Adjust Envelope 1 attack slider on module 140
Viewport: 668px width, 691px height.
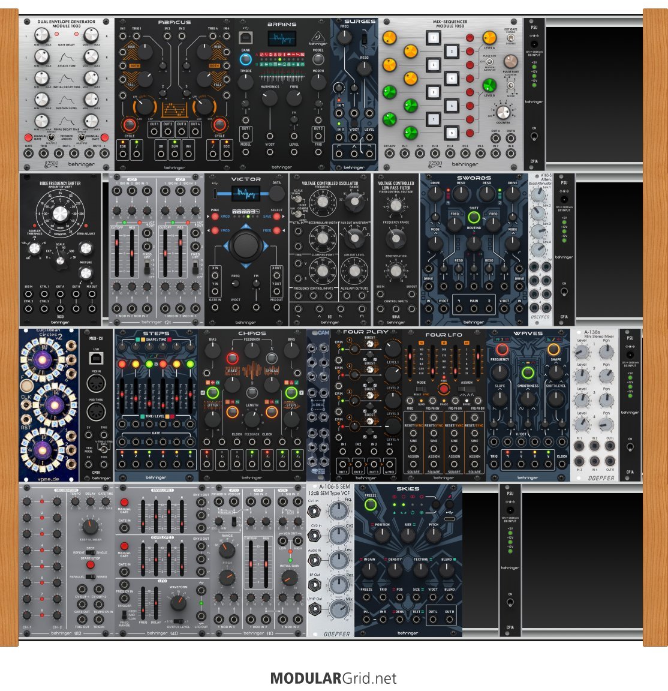(143, 516)
